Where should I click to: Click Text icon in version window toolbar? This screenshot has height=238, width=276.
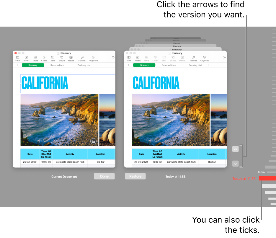(x=164, y=59)
